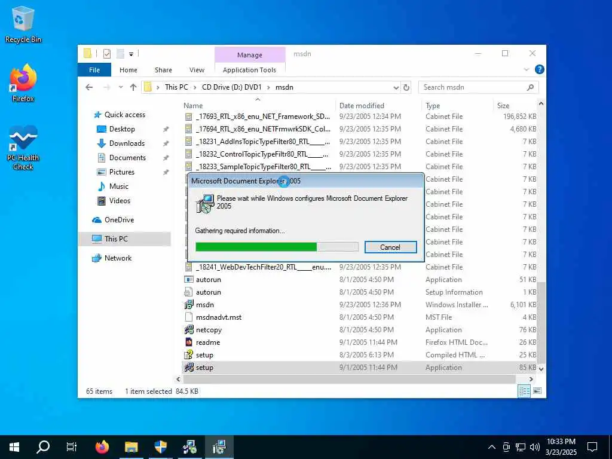Open Music in navigation pane
The image size is (612, 459).
[119, 186]
